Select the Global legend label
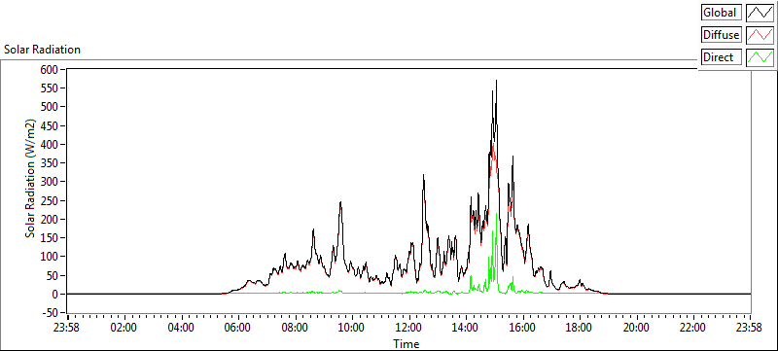The height and width of the screenshot is (351, 778). [722, 12]
